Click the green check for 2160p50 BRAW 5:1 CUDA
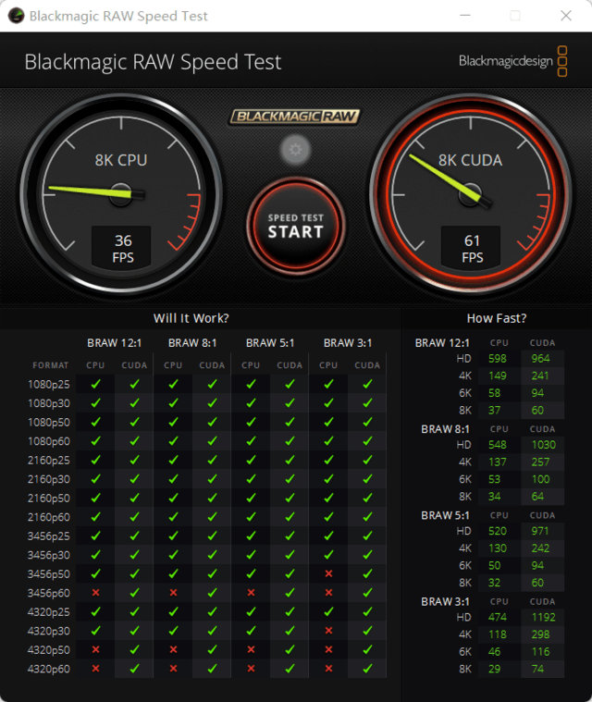This screenshot has height=702, width=592. click(x=290, y=498)
